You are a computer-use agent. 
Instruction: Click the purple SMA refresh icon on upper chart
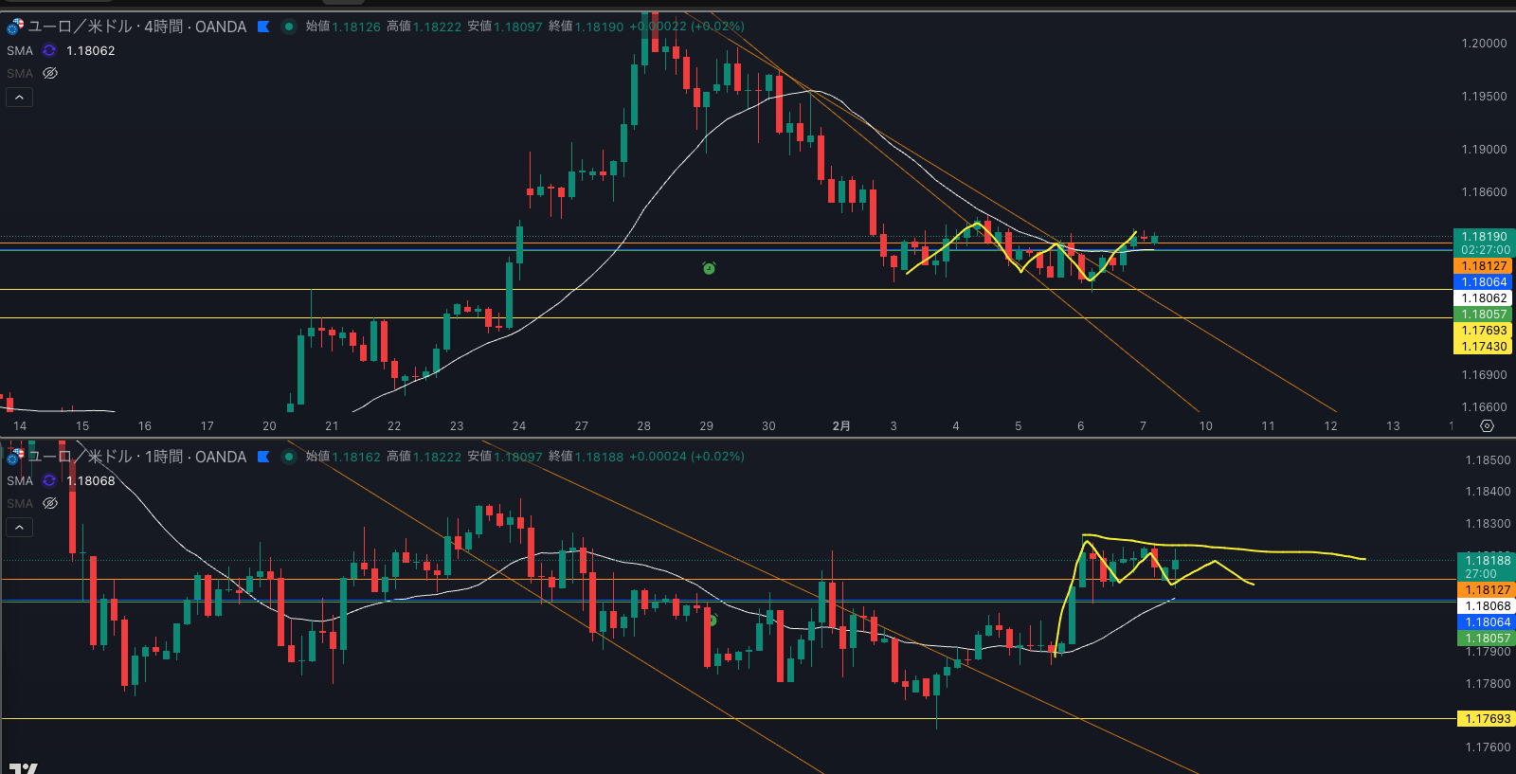click(x=49, y=50)
